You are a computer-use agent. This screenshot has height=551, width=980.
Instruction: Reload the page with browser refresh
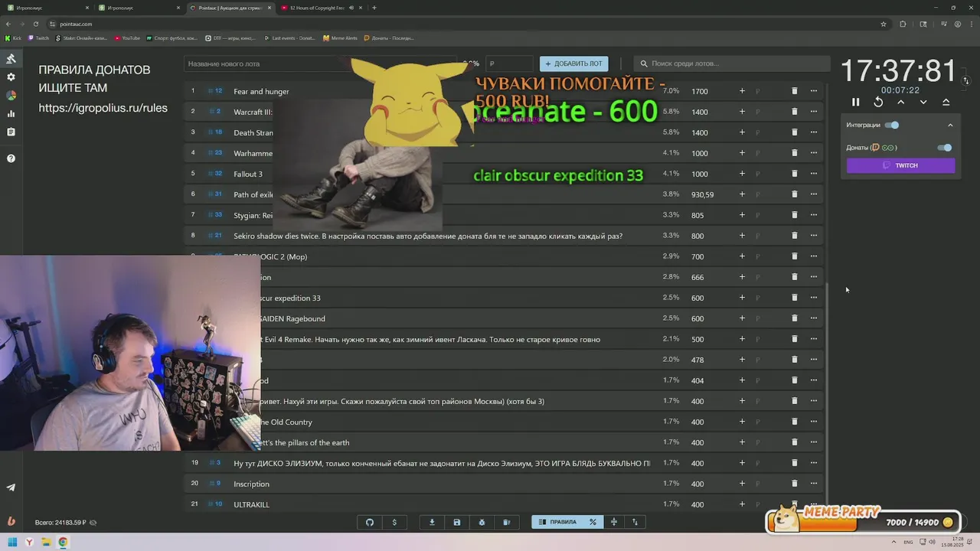click(x=35, y=24)
